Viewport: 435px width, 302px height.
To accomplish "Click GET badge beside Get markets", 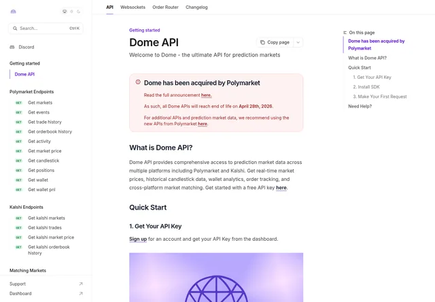I will (x=18, y=103).
